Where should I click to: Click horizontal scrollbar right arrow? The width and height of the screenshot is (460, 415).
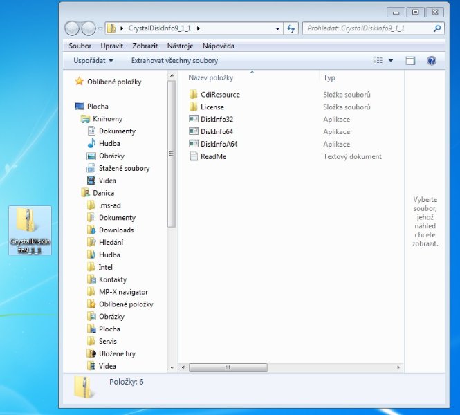coord(398,367)
